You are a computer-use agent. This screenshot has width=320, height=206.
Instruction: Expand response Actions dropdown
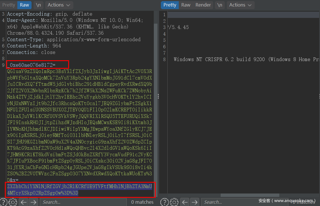click(x=240, y=5)
